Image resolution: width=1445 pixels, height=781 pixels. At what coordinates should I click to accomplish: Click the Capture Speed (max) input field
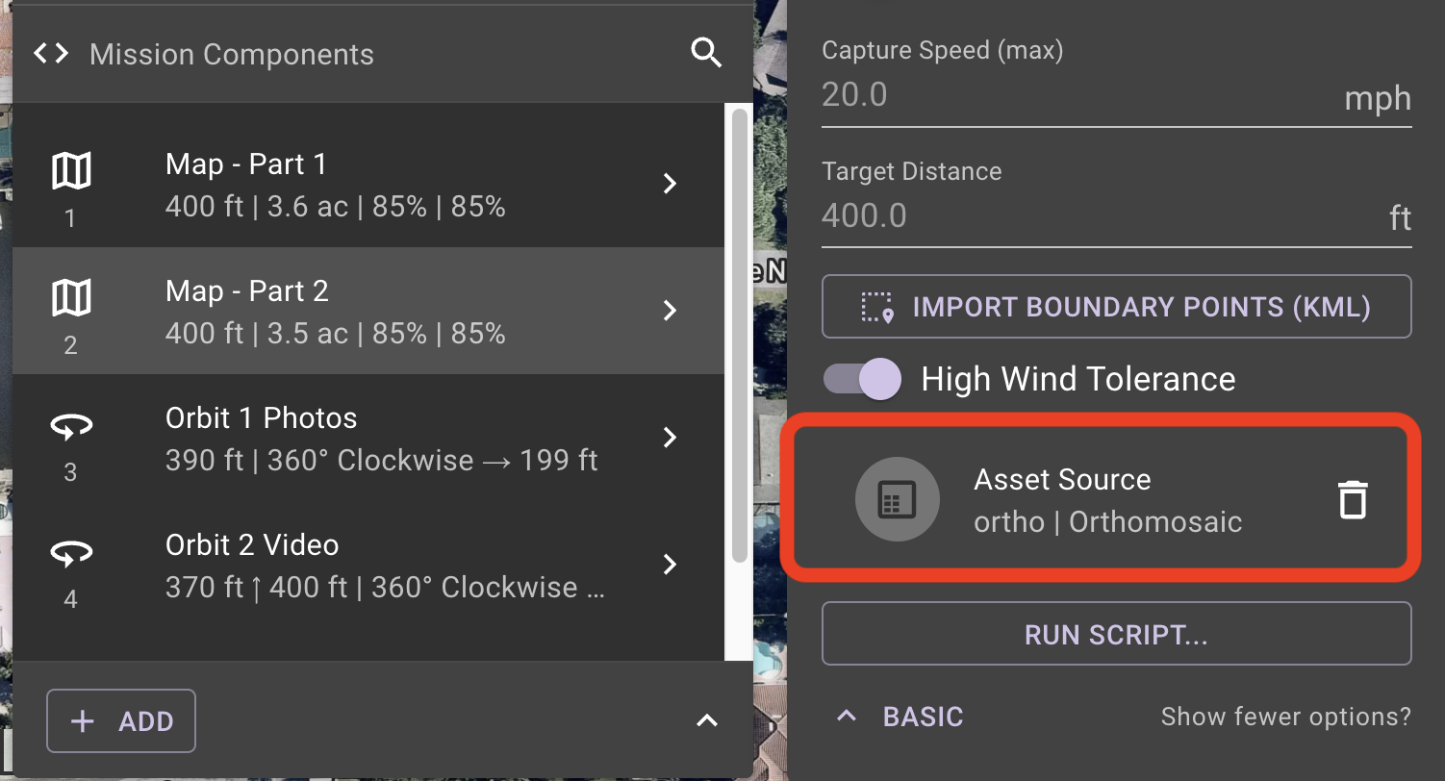1077,96
